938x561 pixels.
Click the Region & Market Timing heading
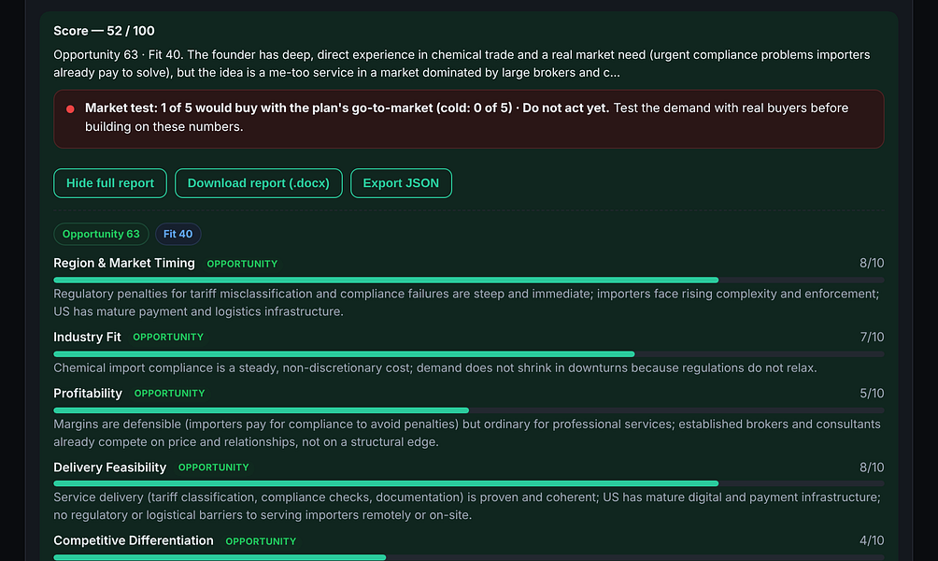coord(124,264)
